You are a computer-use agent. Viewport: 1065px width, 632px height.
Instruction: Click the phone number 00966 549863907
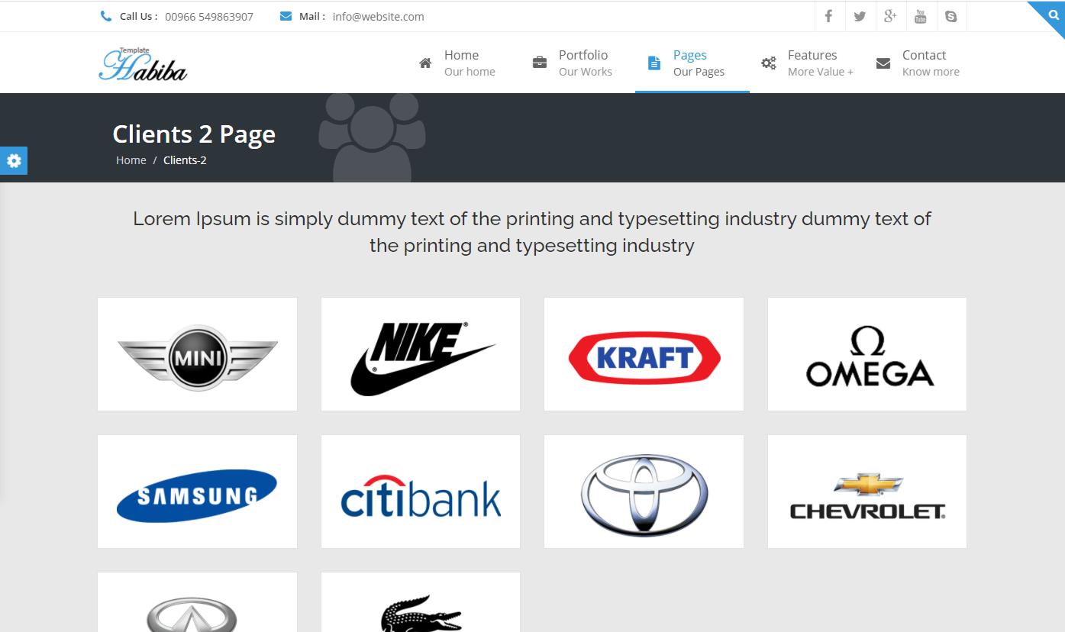coord(209,16)
